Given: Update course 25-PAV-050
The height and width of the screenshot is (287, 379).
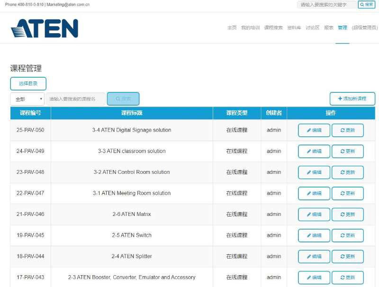Looking at the screenshot, I should click(348, 130).
